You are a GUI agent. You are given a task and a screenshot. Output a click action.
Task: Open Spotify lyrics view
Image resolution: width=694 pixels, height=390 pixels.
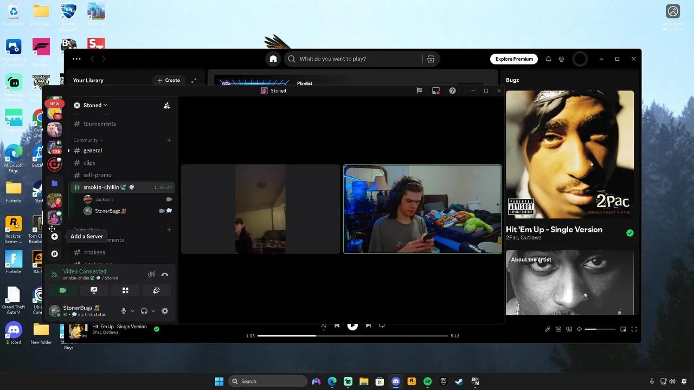point(548,329)
